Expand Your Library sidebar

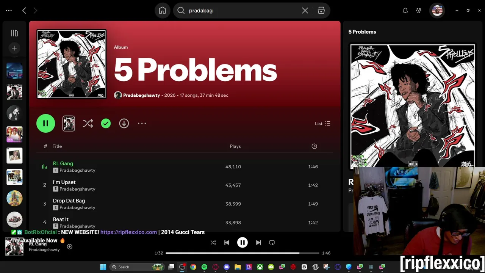click(x=14, y=33)
